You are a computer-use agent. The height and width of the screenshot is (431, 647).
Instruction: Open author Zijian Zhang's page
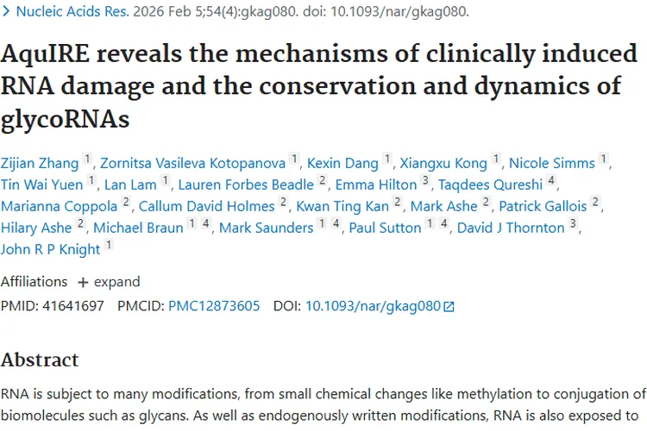coord(40,163)
